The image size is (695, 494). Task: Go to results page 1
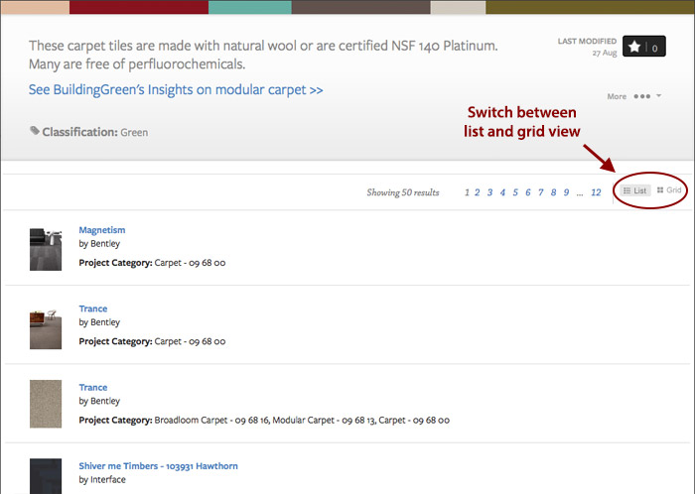point(467,192)
